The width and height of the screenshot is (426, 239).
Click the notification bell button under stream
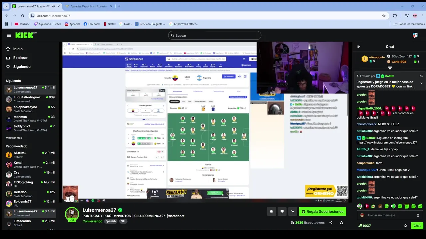271,211
